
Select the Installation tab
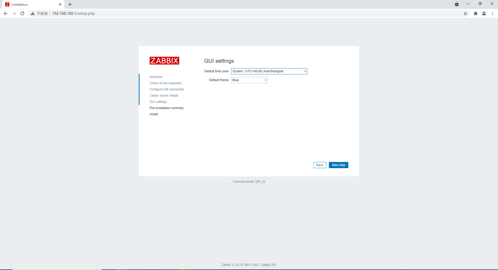click(x=33, y=4)
